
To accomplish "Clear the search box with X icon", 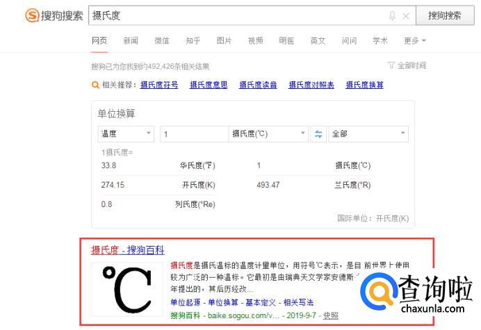I will (x=406, y=16).
